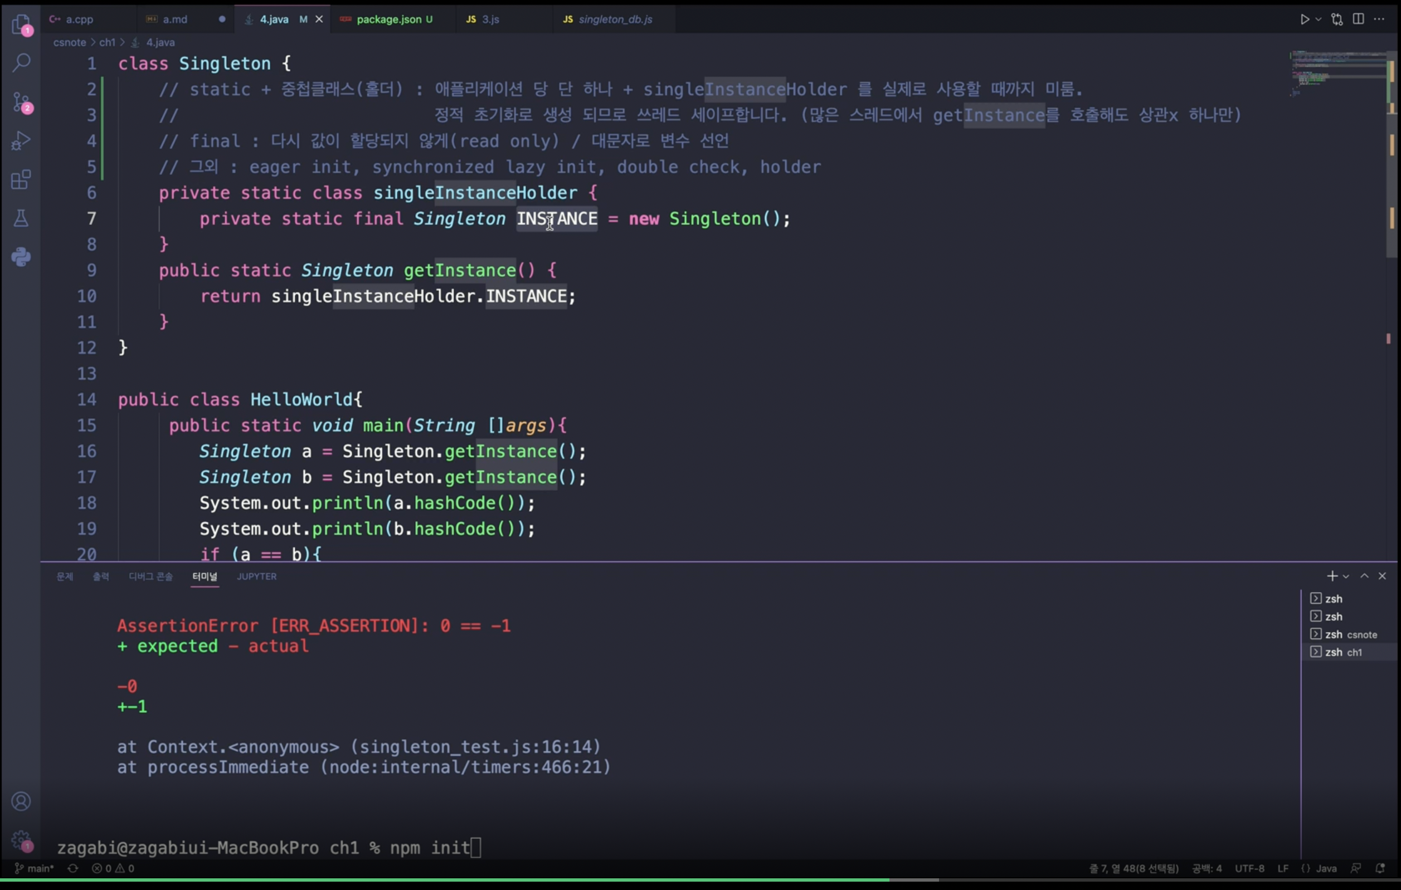Screen dimensions: 1401x890
Task: Open the Testing flask view
Action: [21, 218]
